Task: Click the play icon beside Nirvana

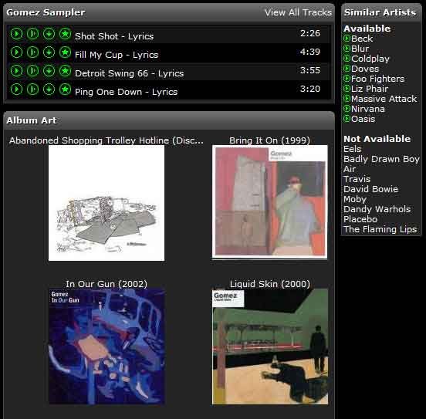Action: (x=347, y=109)
